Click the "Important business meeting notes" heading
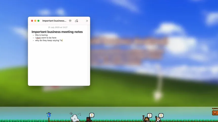Image resolution: width=218 pixels, height=122 pixels. (x=57, y=32)
